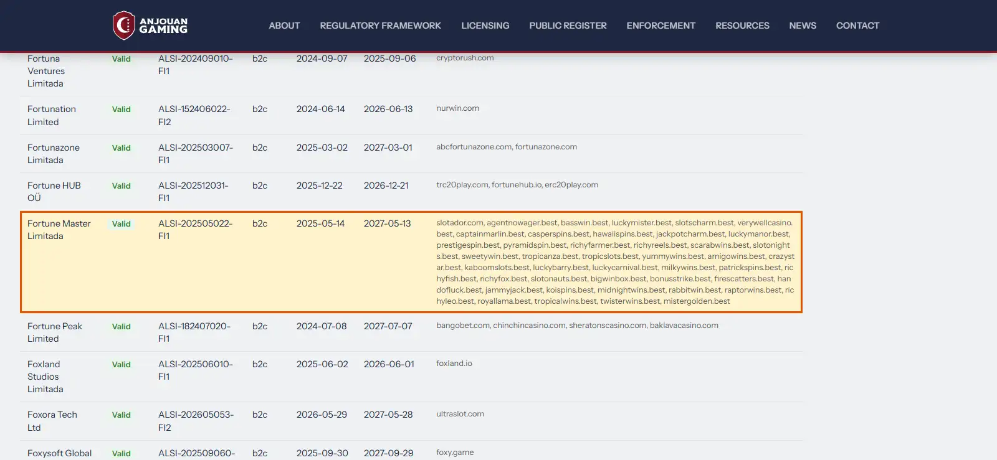Click the Fortune Master Limitada name
This screenshot has height=460, width=997.
click(x=59, y=230)
